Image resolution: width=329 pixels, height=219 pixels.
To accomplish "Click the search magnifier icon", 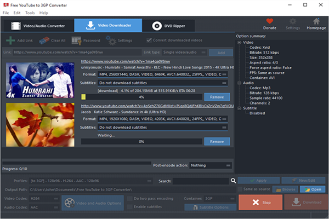I will tap(234, 180).
